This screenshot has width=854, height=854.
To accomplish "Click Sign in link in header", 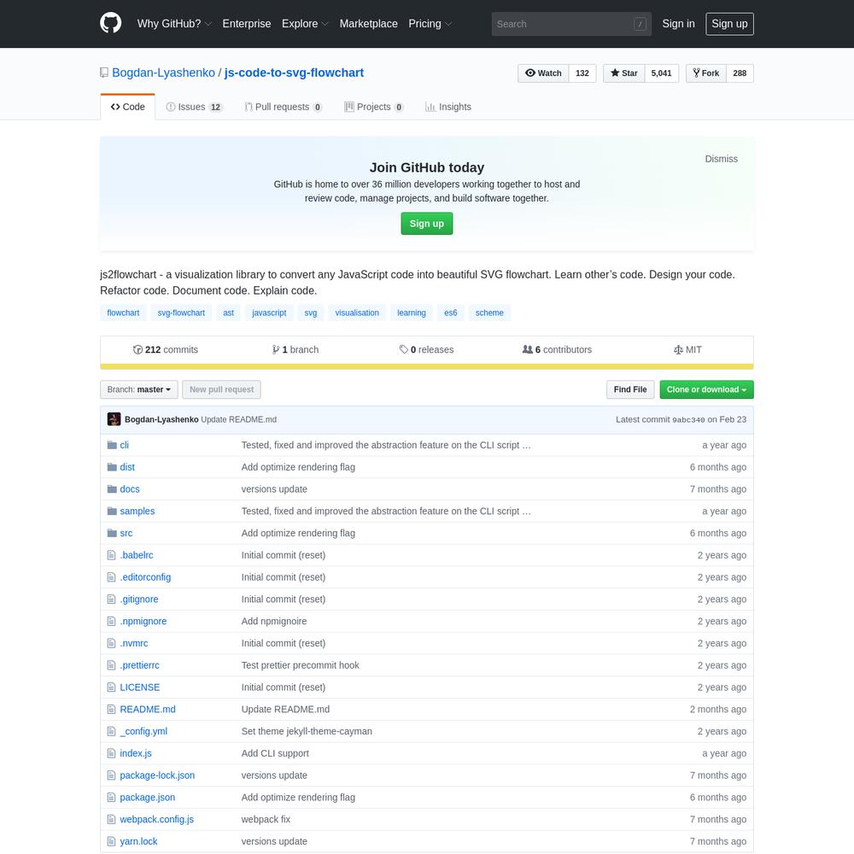I will coord(678,23).
